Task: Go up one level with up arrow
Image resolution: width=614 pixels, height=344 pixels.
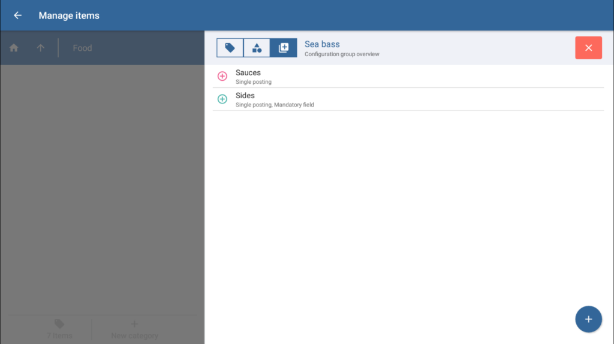Action: point(41,48)
